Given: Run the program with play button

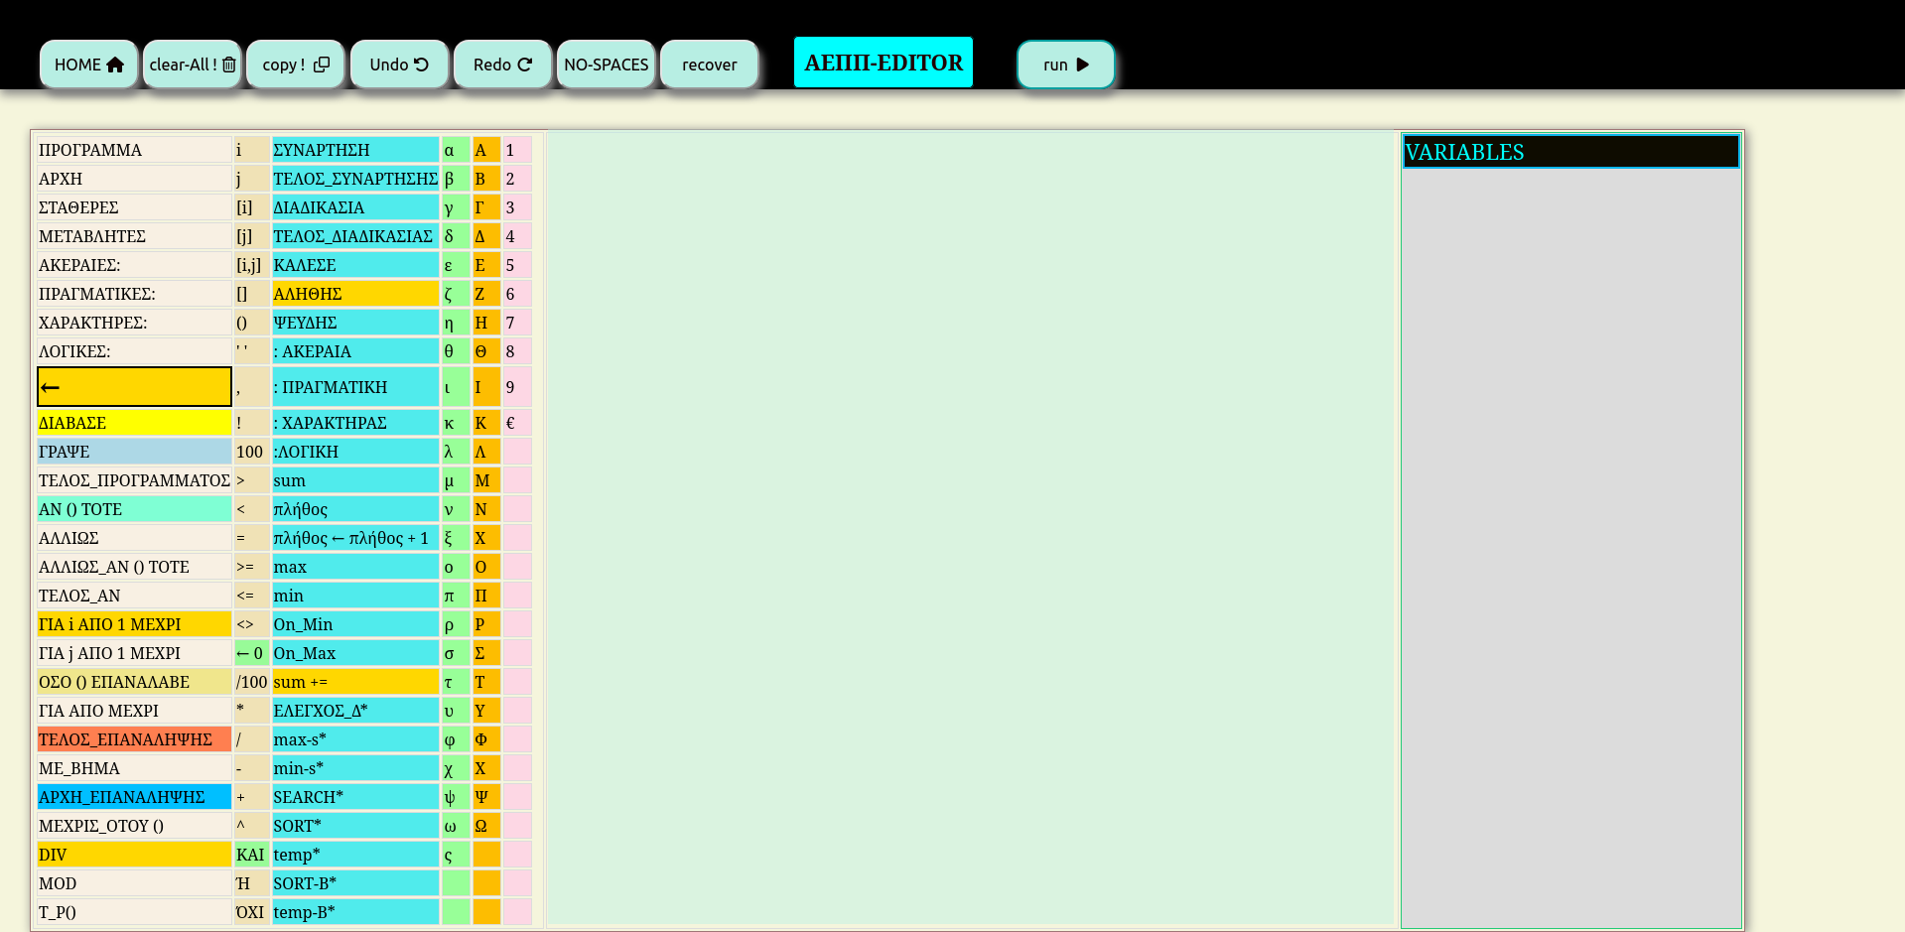Looking at the screenshot, I should click(x=1065, y=65).
